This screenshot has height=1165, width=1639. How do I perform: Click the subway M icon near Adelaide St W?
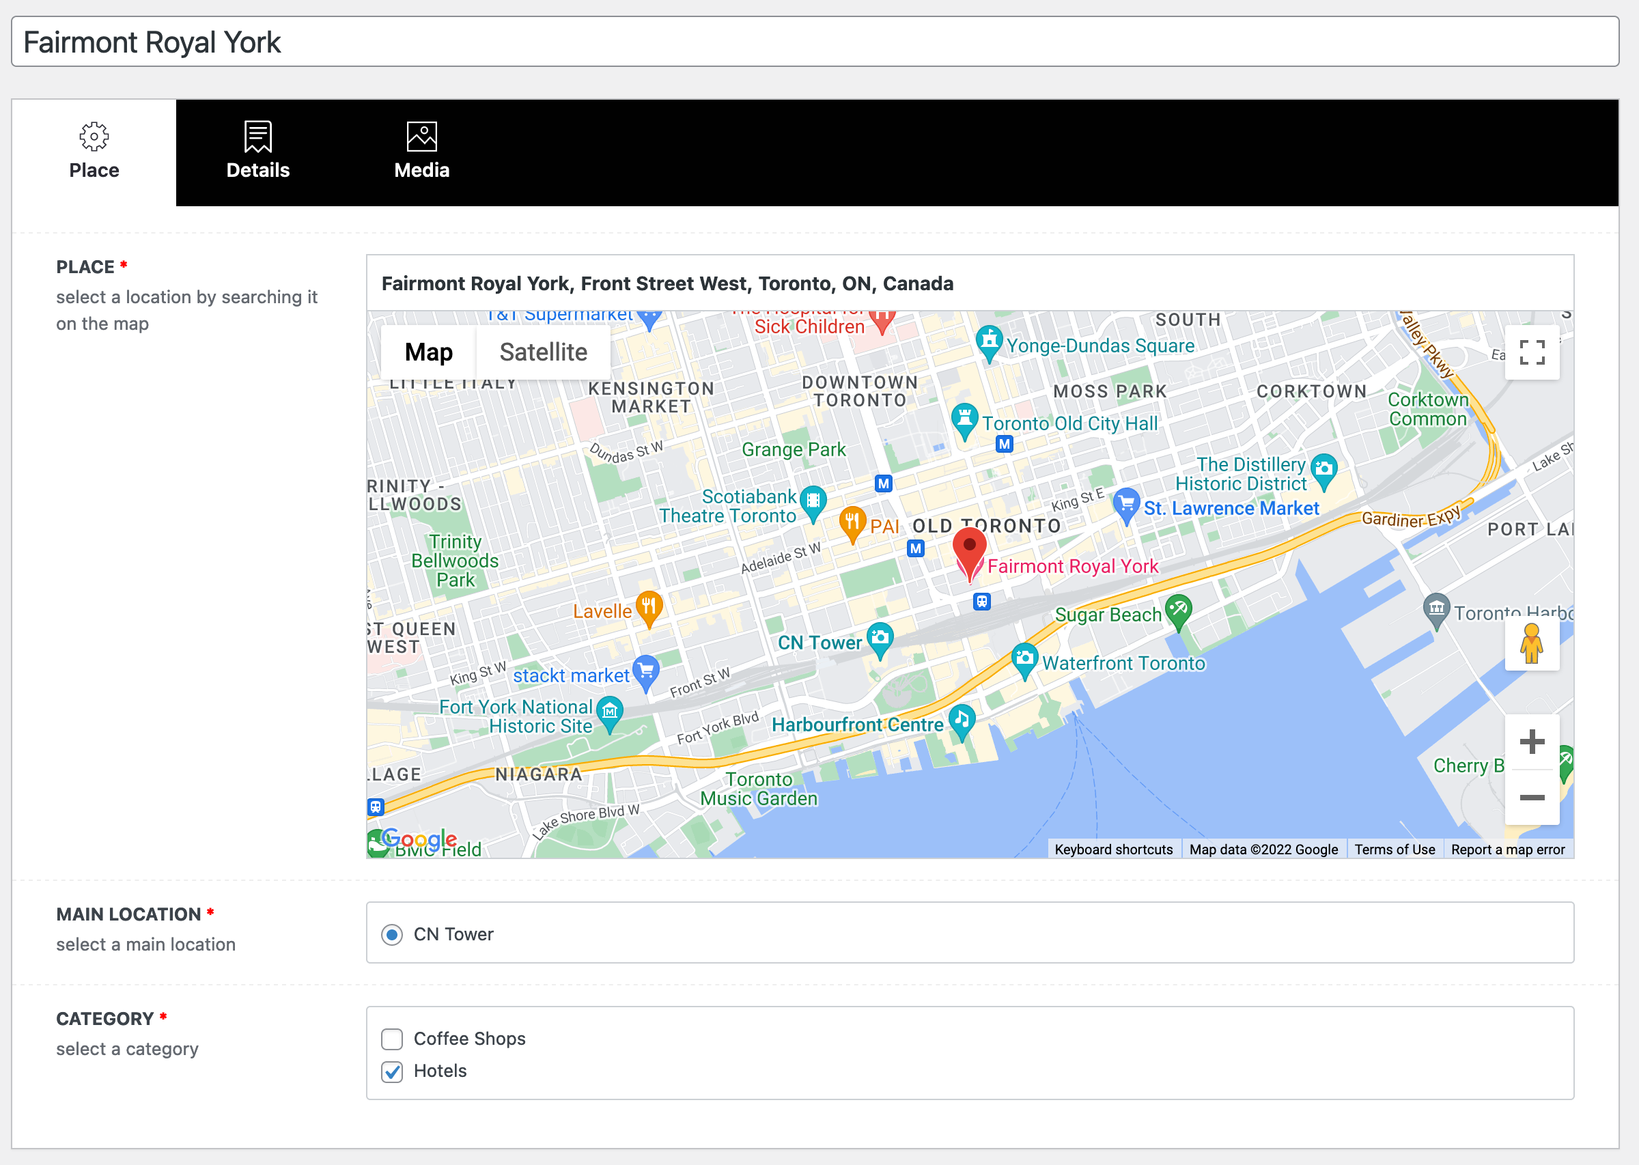(x=915, y=549)
